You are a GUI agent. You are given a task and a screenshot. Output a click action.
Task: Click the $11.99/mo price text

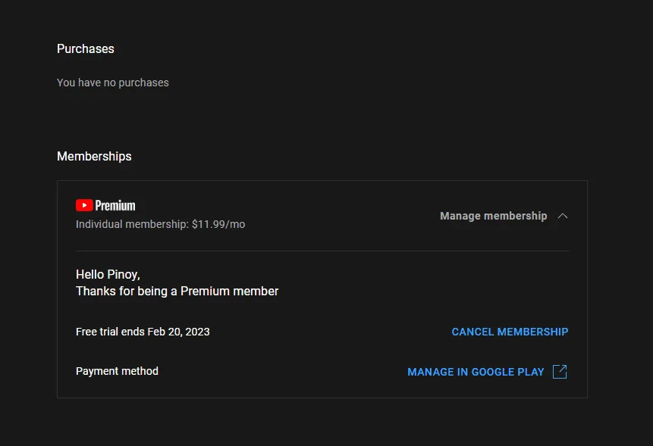[x=218, y=224]
